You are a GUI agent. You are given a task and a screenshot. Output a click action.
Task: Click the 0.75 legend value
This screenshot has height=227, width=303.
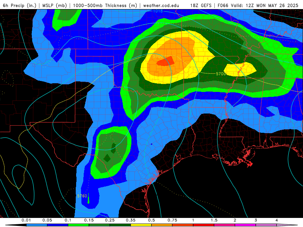coord(172,220)
